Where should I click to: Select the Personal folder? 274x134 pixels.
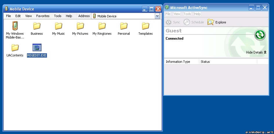[x=124, y=26]
